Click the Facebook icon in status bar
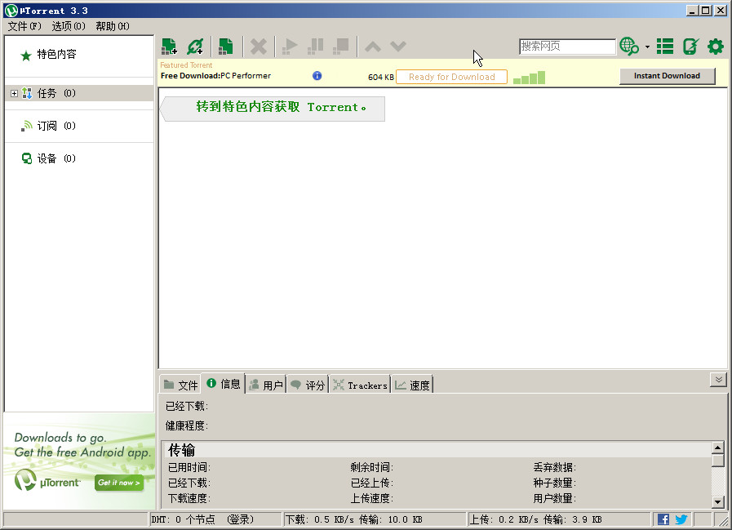 tap(663, 519)
